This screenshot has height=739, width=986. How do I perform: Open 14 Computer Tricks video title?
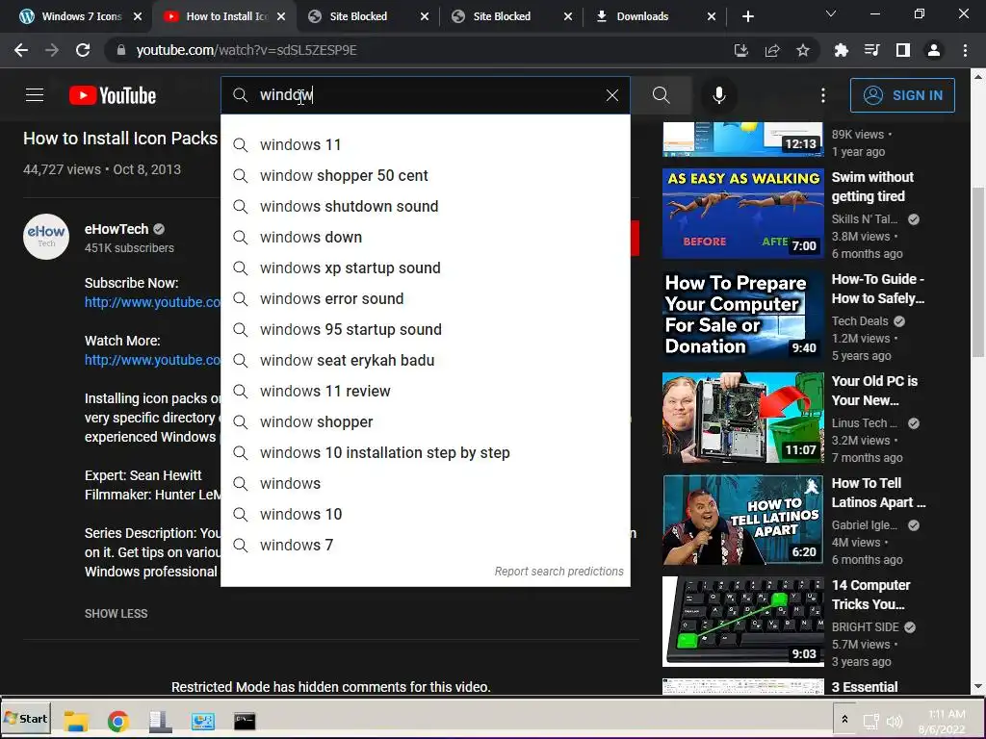point(870,595)
